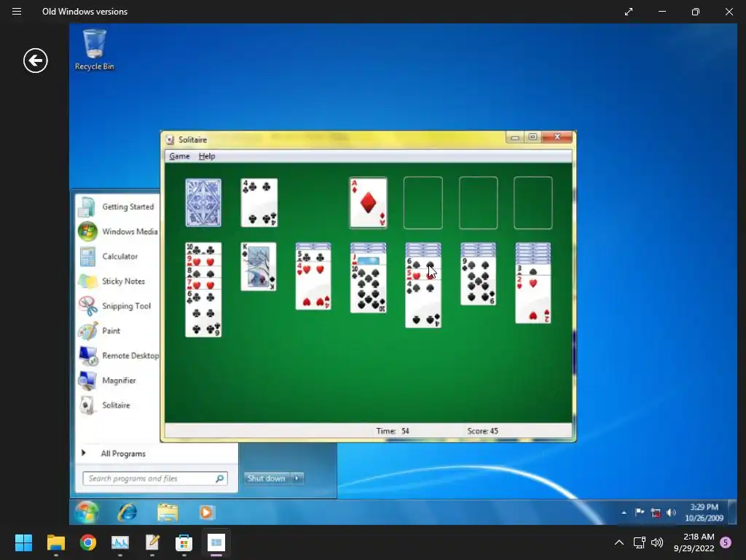This screenshot has height=560, width=746.
Task: Open Windows Explorer from Windows 7 taskbar
Action: (168, 513)
